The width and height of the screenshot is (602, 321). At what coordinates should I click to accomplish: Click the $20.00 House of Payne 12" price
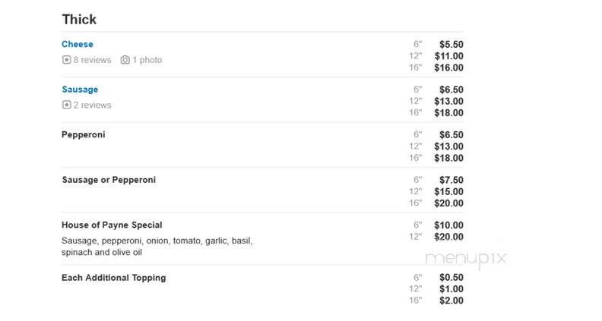click(448, 237)
